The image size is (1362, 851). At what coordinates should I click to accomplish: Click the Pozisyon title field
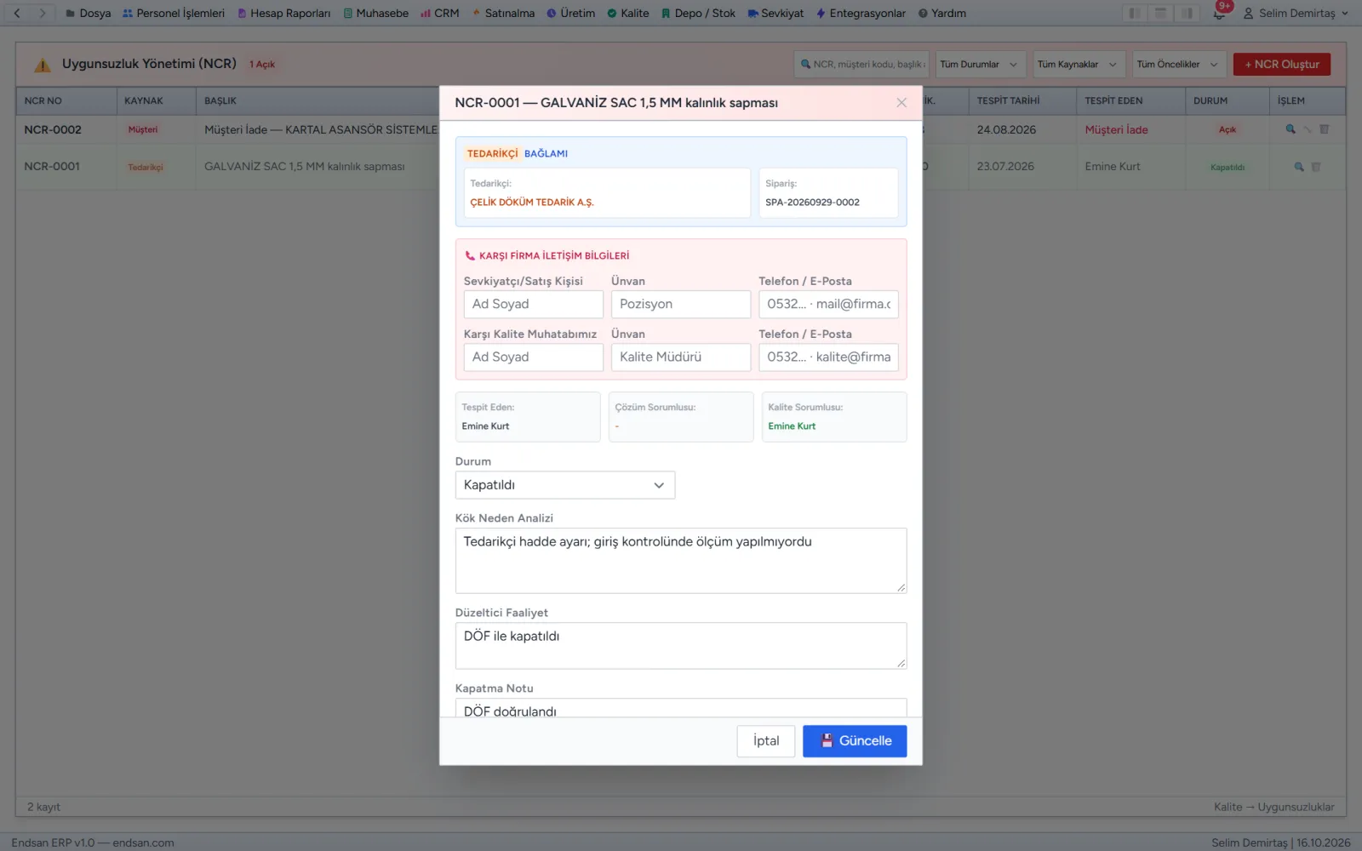pyautogui.click(x=681, y=304)
